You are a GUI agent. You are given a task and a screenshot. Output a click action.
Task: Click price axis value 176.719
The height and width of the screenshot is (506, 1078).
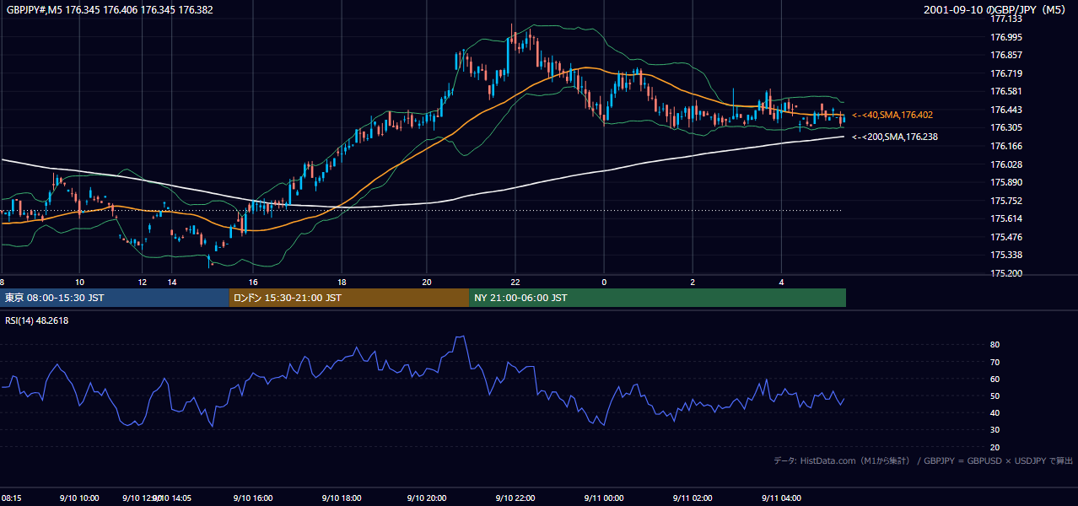point(1007,73)
